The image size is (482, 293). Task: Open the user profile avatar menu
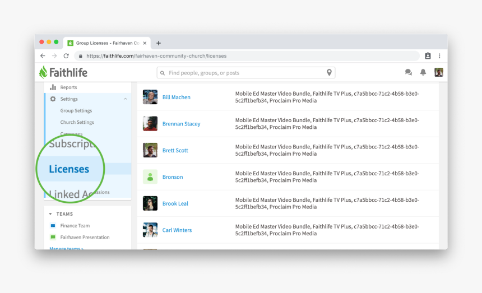click(439, 72)
